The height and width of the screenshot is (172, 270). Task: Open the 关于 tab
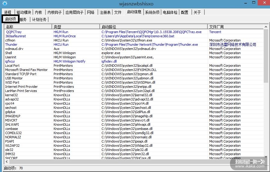pos(197,12)
